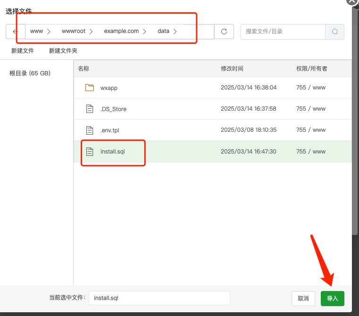Click the .DS_Store file icon
This screenshot has height=316, width=359.
click(90, 109)
